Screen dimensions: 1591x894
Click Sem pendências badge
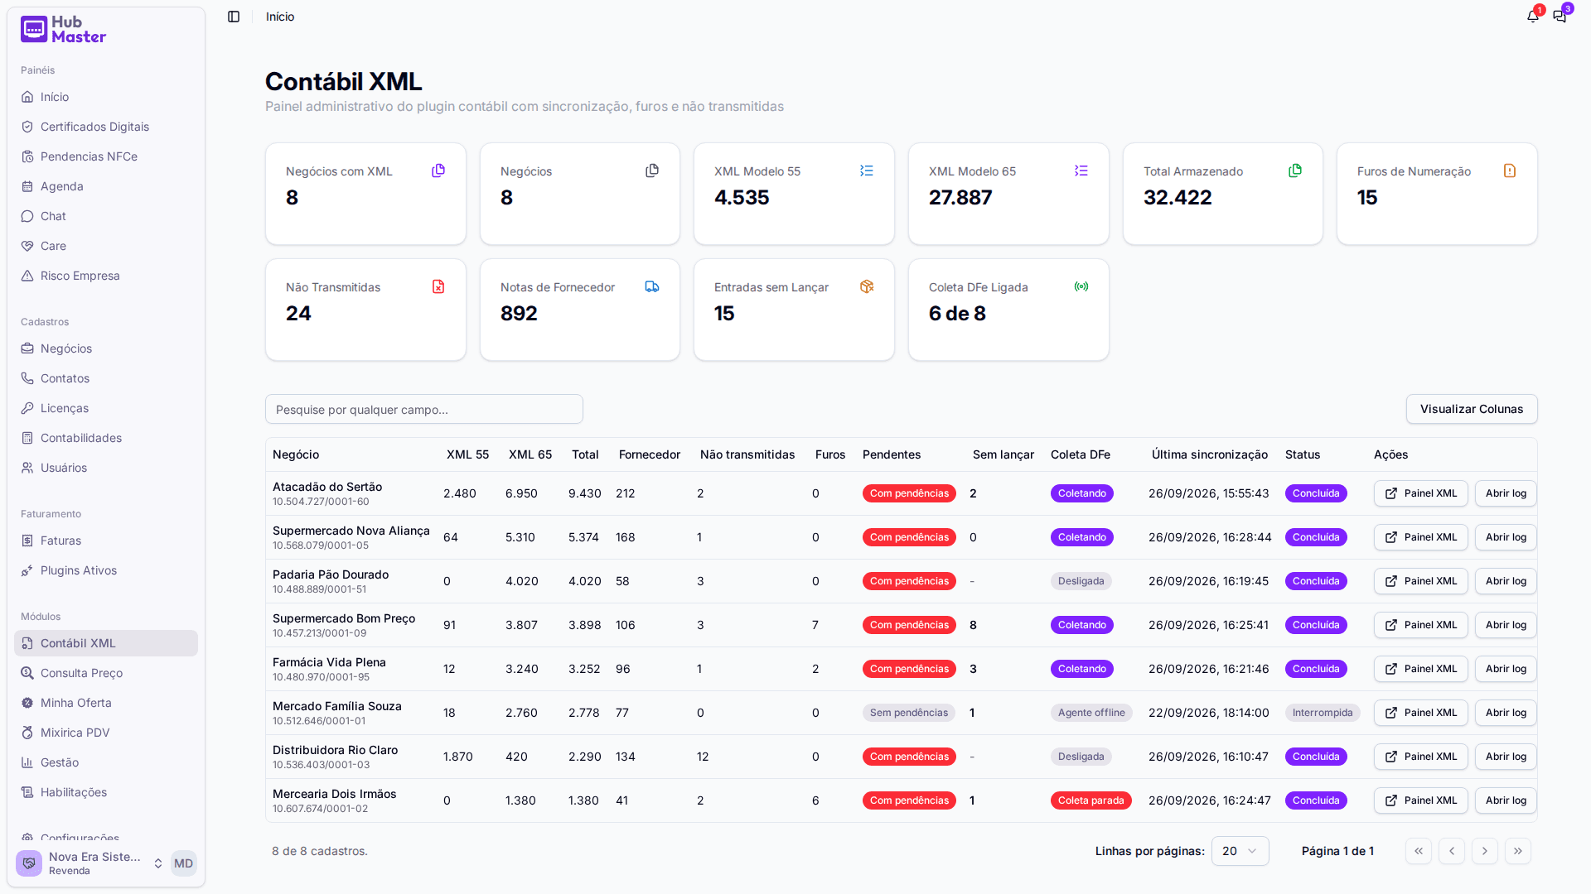(x=908, y=713)
